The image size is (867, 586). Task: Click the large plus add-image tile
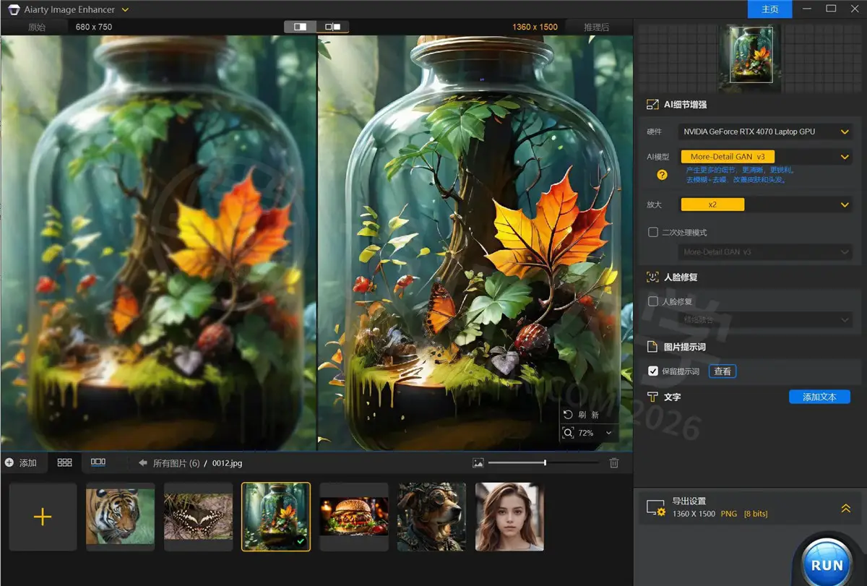point(43,517)
